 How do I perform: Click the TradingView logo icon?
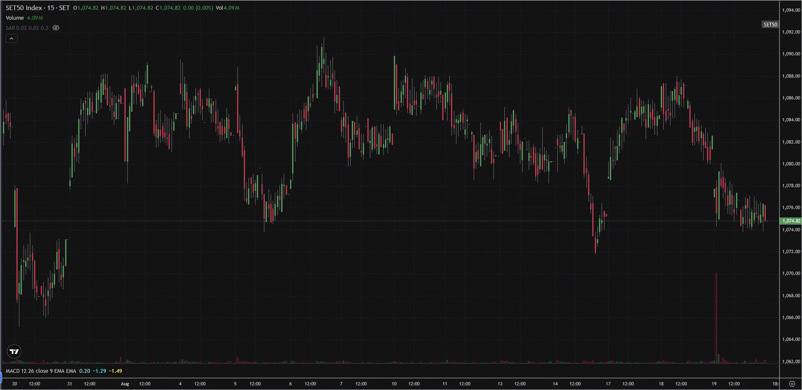tap(14, 351)
